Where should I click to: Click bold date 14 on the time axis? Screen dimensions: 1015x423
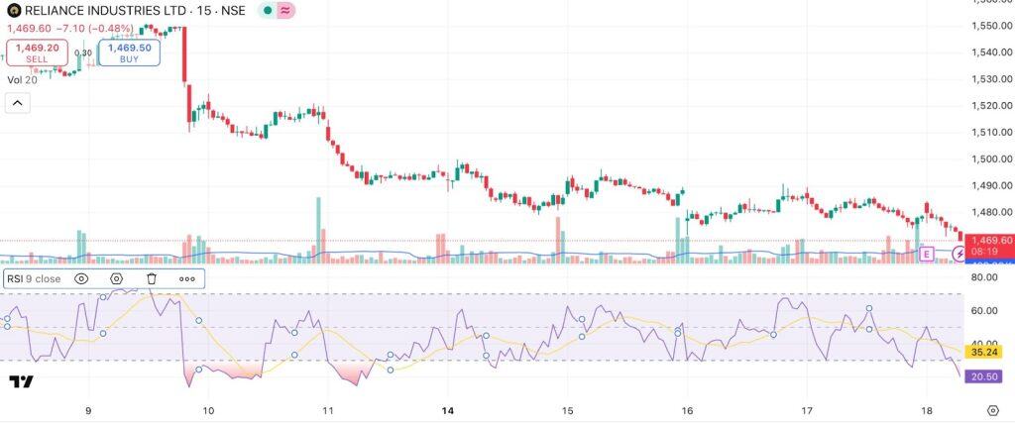click(447, 411)
